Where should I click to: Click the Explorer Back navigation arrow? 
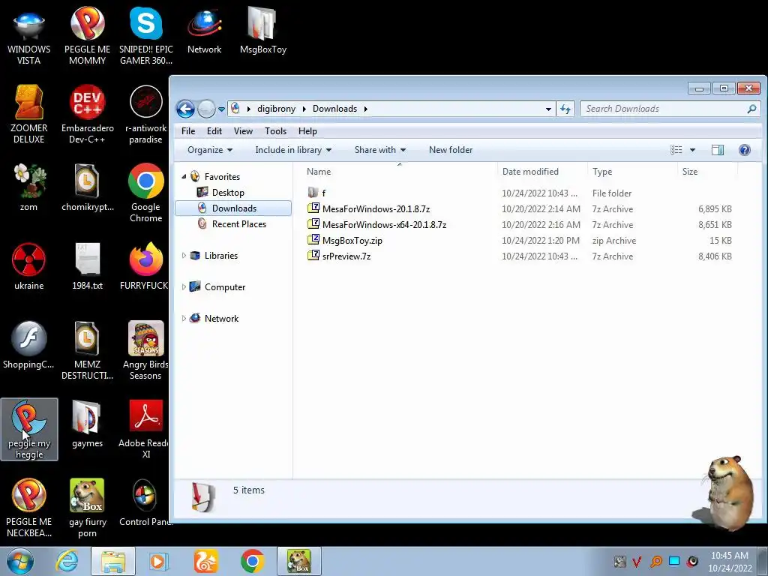tap(185, 109)
